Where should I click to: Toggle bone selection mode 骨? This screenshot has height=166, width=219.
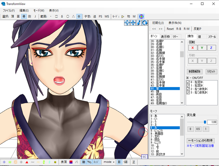(x=24, y=16)
